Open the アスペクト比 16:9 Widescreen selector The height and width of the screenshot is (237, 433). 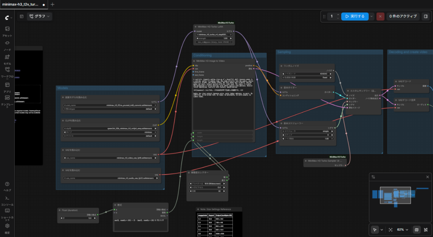point(207,184)
